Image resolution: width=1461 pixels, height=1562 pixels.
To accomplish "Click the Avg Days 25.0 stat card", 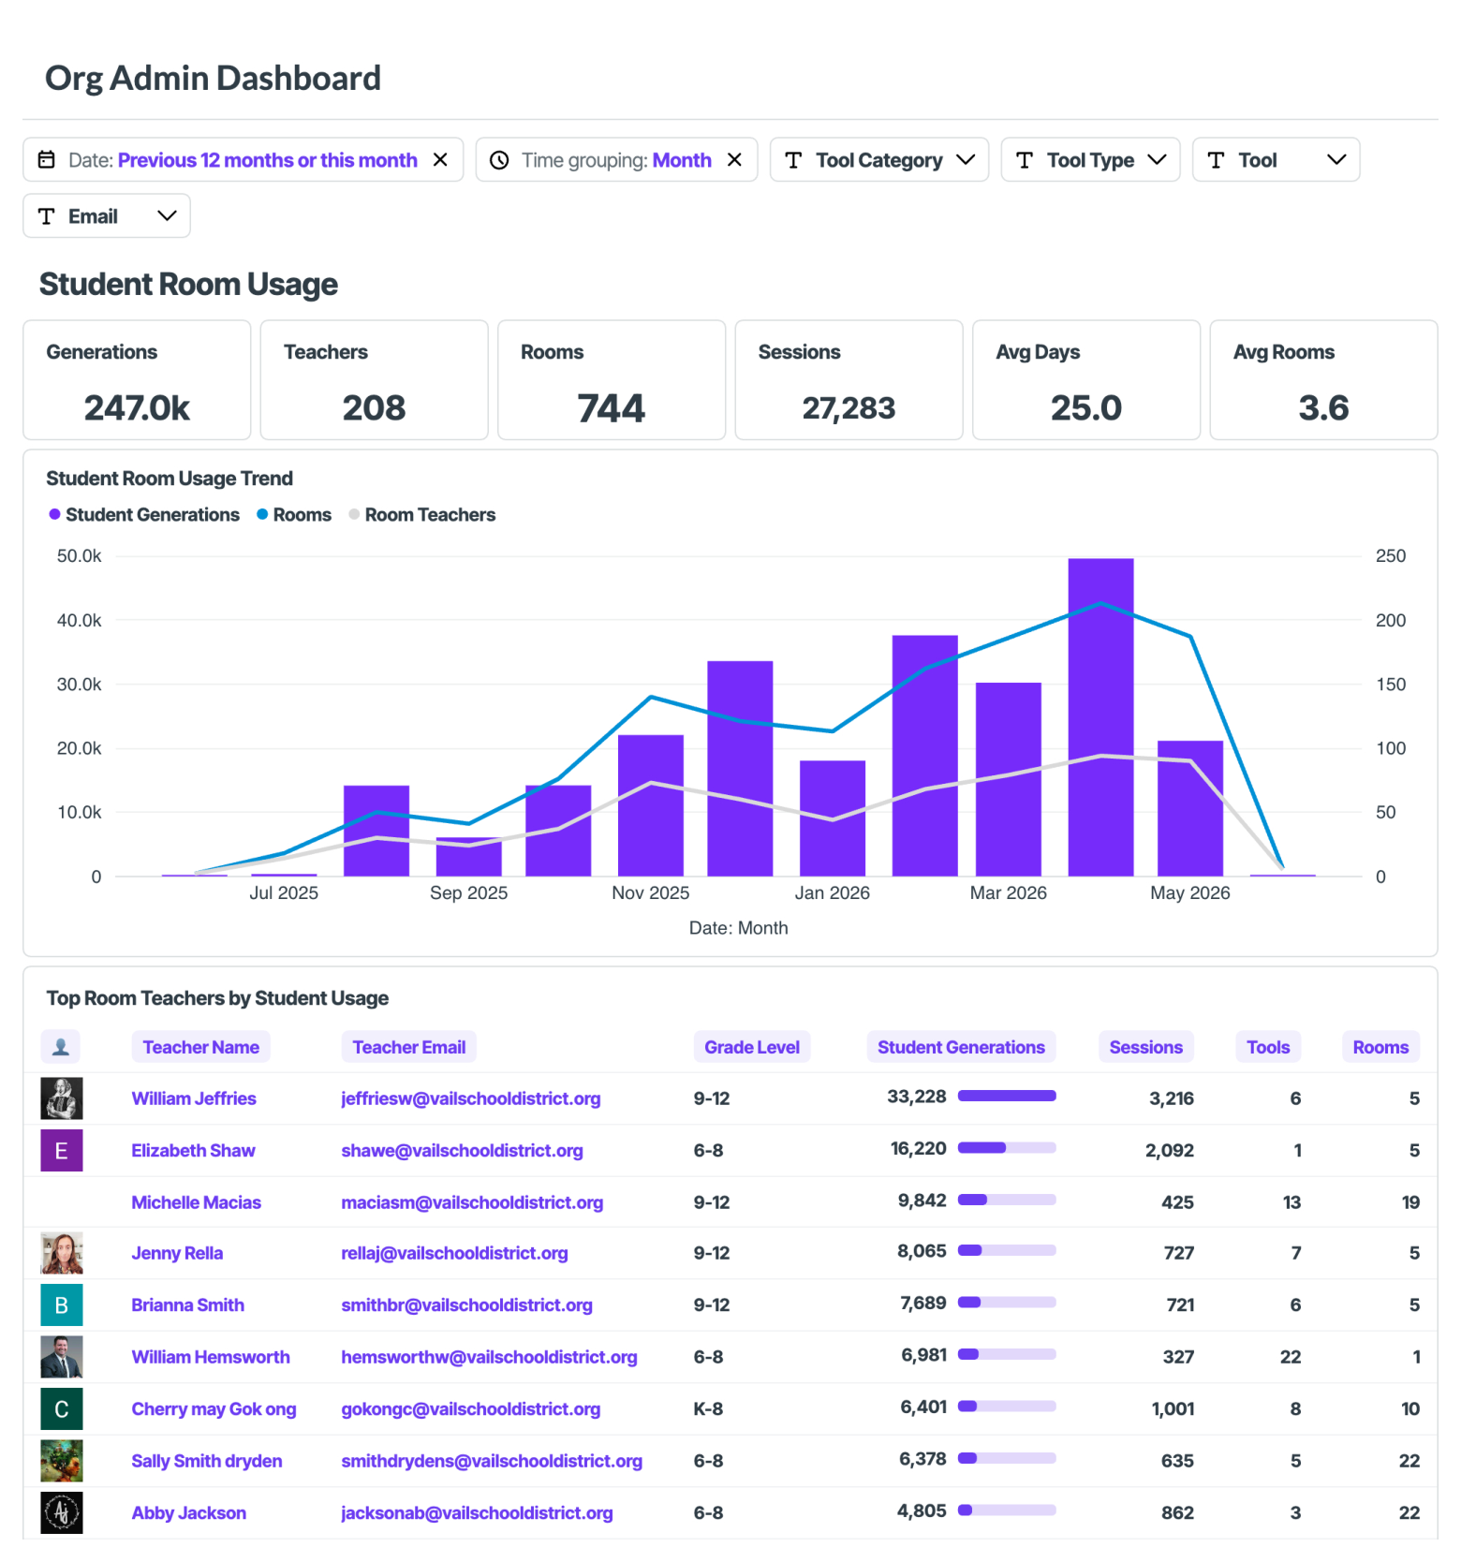I will coord(1086,380).
